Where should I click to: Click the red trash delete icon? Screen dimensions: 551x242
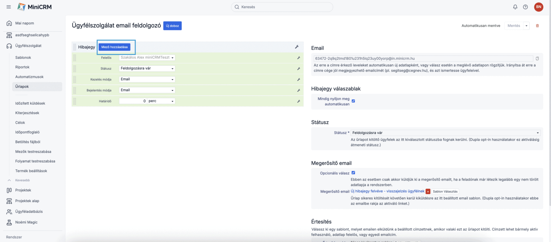click(537, 26)
